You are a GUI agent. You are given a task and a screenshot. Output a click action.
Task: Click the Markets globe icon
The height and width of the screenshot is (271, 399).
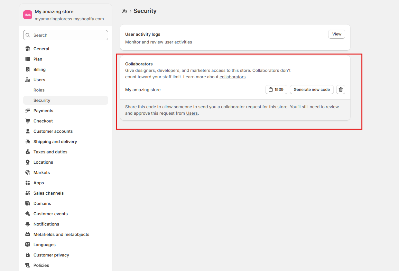(x=28, y=172)
